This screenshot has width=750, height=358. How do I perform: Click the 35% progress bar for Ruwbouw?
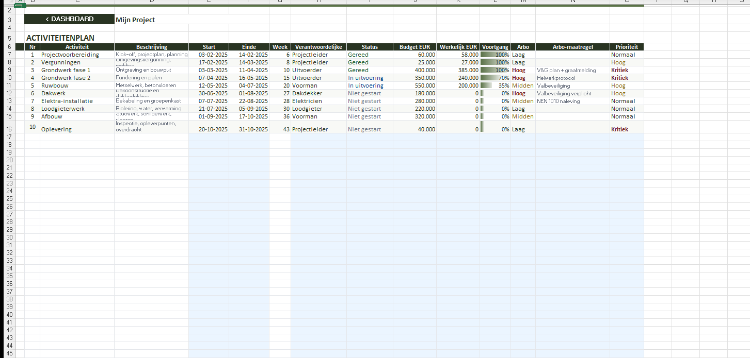(495, 86)
